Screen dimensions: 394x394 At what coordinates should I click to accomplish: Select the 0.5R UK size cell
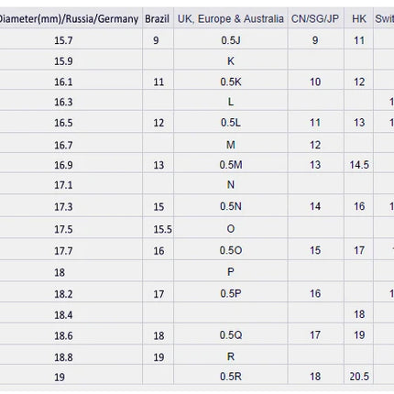[x=231, y=377]
